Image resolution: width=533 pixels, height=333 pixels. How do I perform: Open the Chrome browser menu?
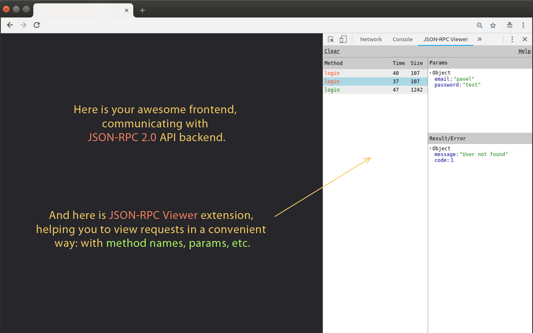click(x=523, y=25)
